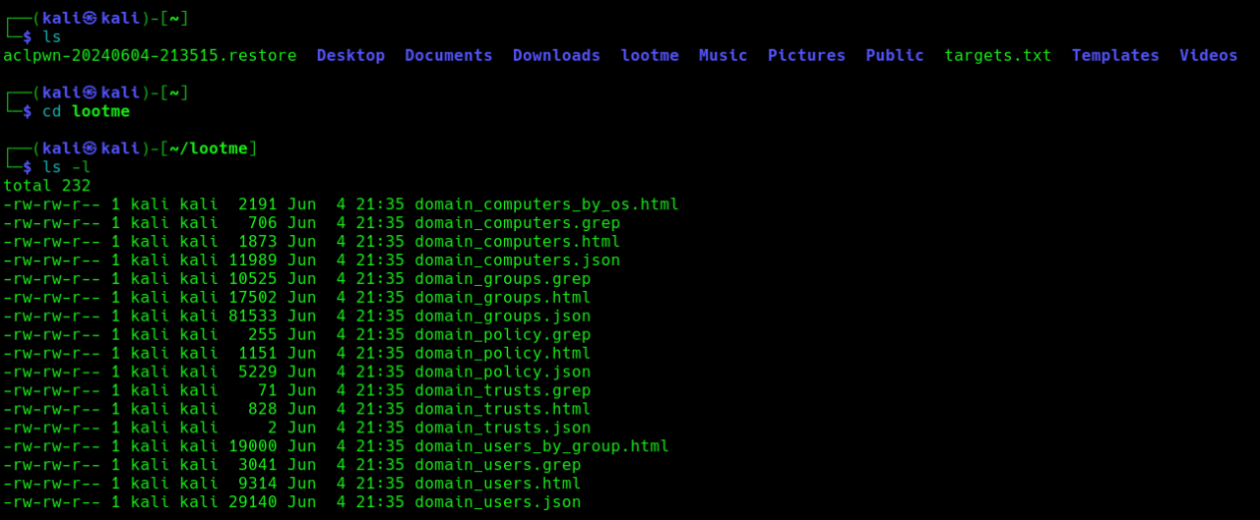The width and height of the screenshot is (1260, 520).
Task: Click domain_trusts.grep file name
Action: click(x=502, y=390)
